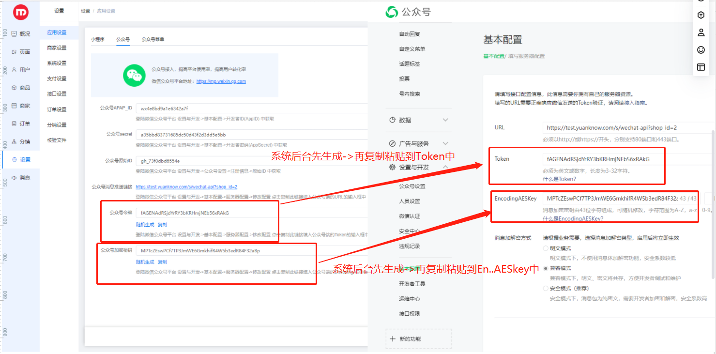This screenshot has height=354, width=716.
Task: Click the 订单 orders icon in the sidebar
Action: [14, 123]
